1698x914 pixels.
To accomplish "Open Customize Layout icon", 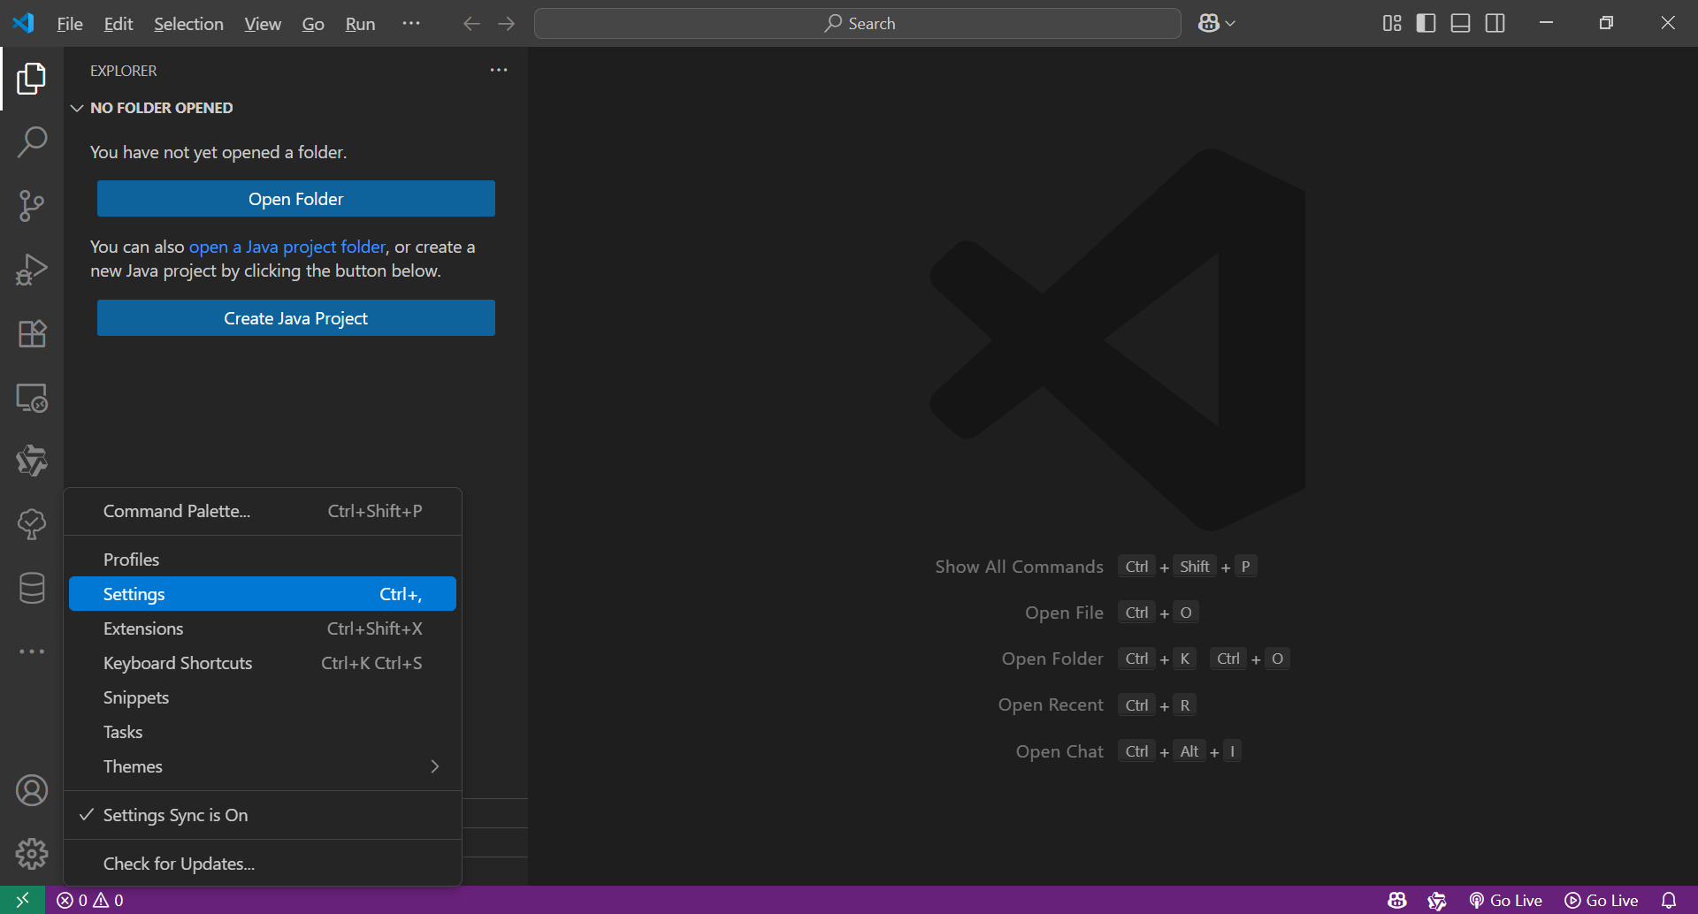I will point(1392,24).
